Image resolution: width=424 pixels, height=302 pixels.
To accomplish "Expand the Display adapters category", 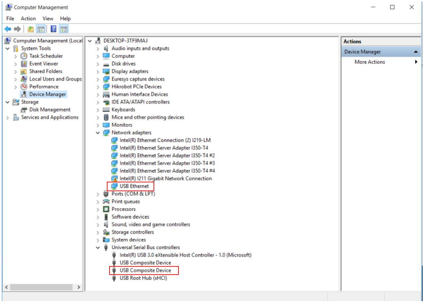I will click(x=98, y=71).
